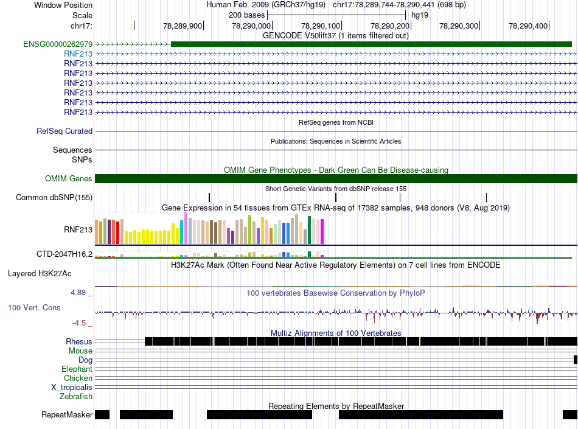This screenshot has height=429, width=578.
Task: Select the green ENSG00000262979 exon block
Action: [x=371, y=44]
